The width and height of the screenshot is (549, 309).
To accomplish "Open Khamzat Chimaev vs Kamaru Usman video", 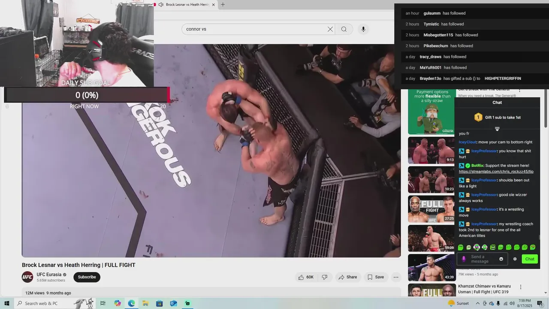I will 484,289.
